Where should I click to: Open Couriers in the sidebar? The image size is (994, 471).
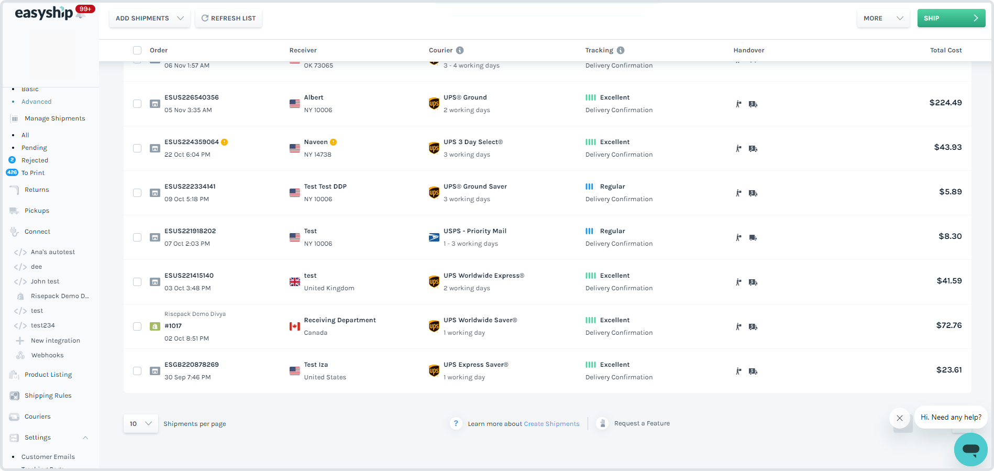[x=38, y=417]
